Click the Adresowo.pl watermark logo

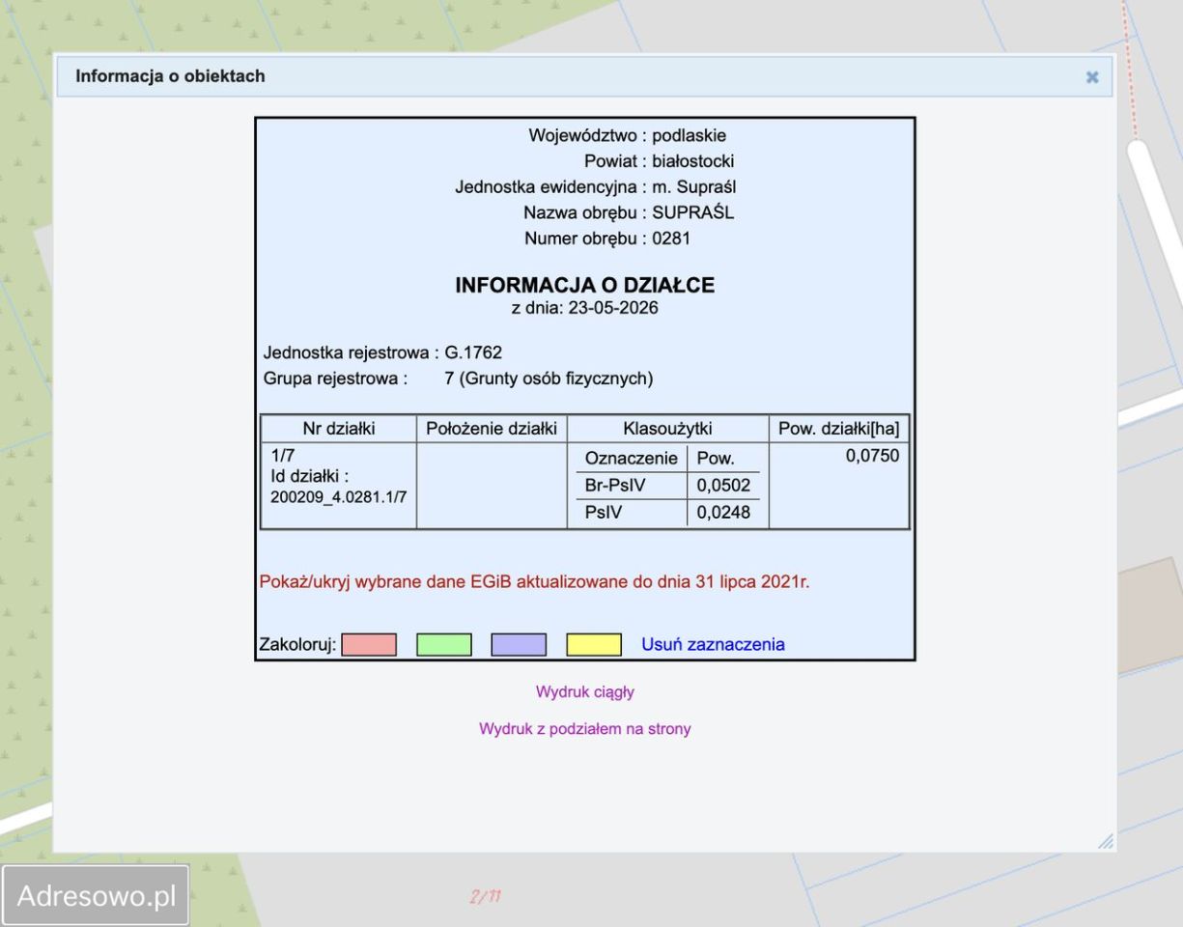(96, 895)
